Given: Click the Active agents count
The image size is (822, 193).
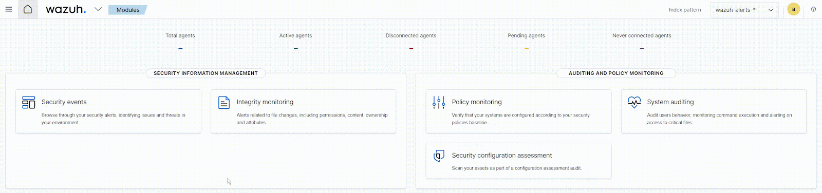Looking at the screenshot, I should [x=295, y=49].
